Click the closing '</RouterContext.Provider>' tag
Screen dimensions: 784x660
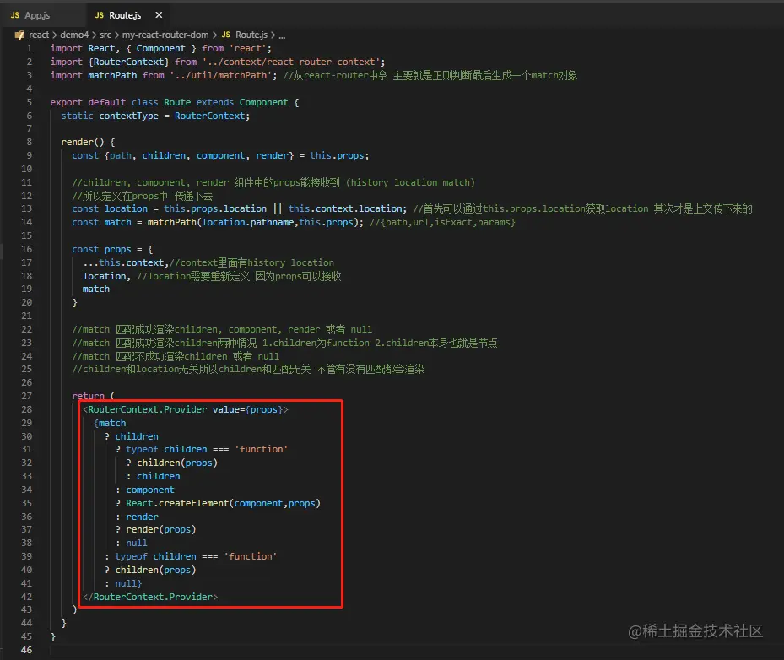pos(150,597)
